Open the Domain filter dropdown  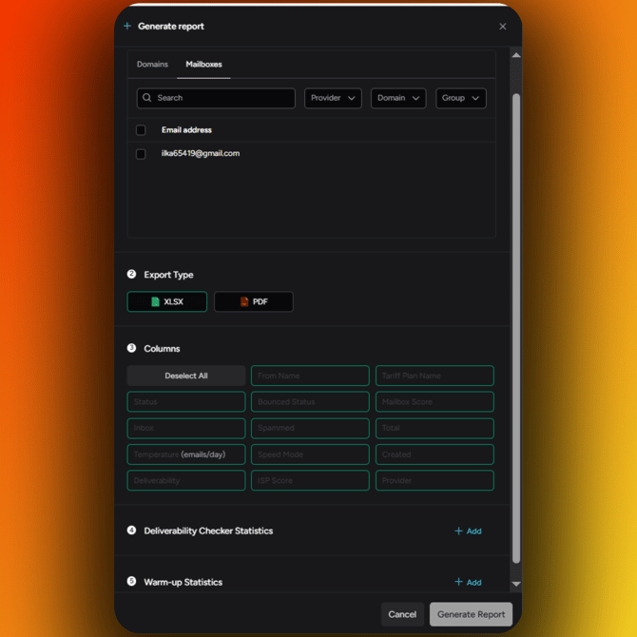click(398, 98)
